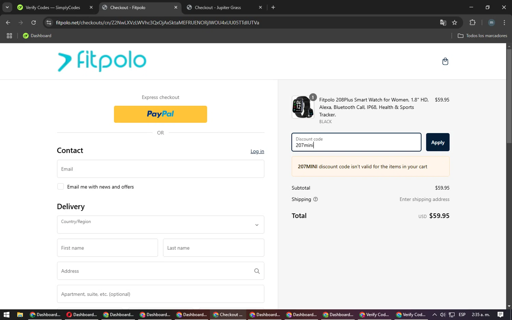
Task: Open a new browser tab
Action: 273,7
